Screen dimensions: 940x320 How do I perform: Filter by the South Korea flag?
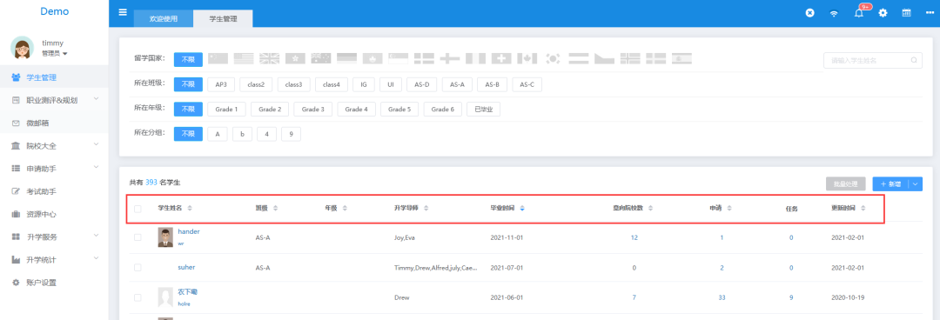coord(553,59)
